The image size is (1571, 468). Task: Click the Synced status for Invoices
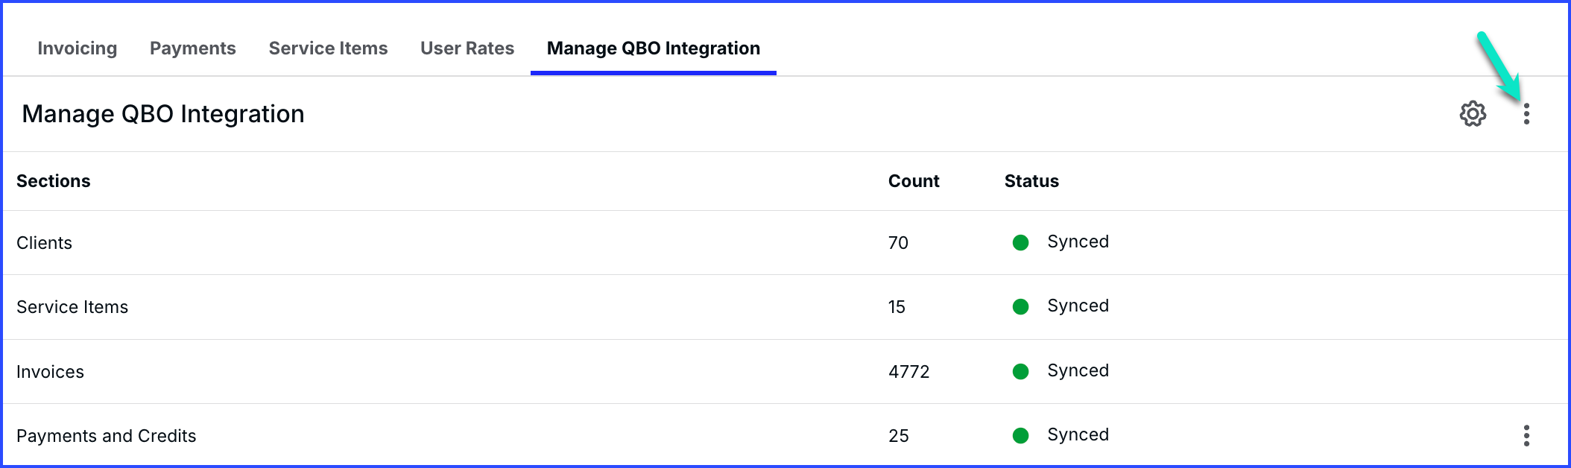1078,371
